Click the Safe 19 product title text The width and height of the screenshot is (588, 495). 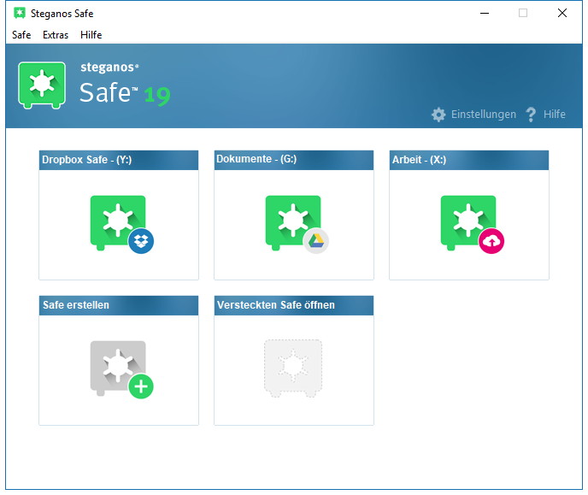(125, 93)
